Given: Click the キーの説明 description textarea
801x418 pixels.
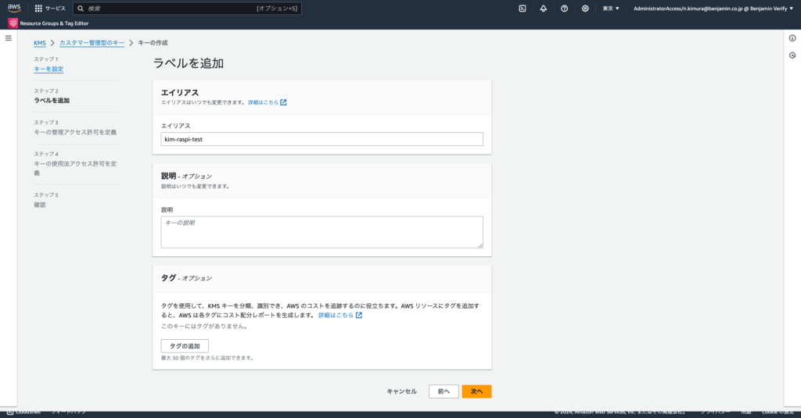Looking at the screenshot, I should [321, 232].
